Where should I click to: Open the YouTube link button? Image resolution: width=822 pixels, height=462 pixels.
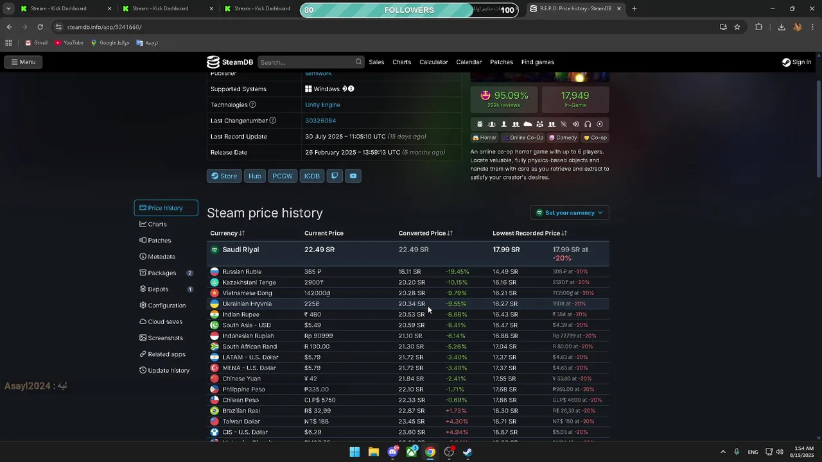[353, 176]
